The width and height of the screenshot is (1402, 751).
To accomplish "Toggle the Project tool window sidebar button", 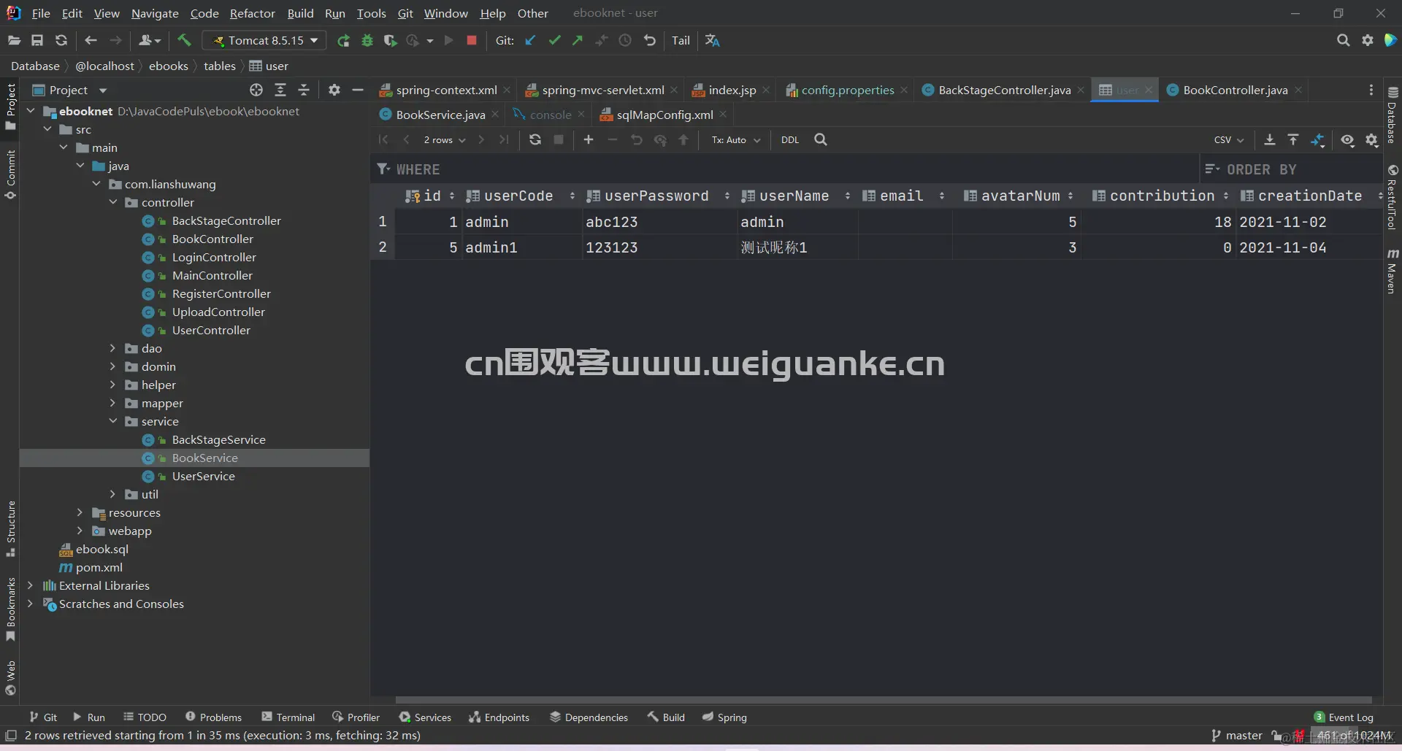I will pyautogui.click(x=10, y=107).
